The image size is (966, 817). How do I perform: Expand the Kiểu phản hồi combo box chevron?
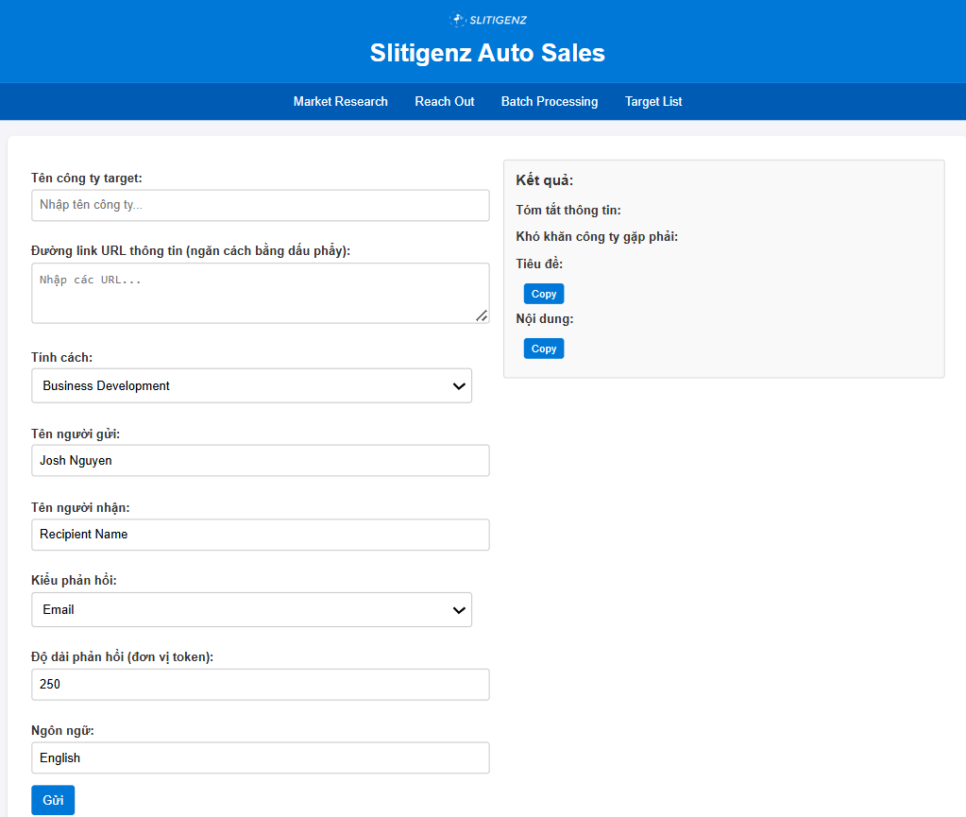(460, 609)
